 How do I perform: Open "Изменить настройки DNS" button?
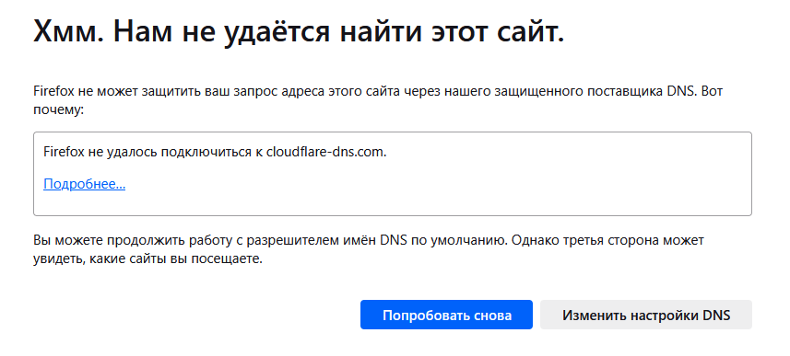pos(646,315)
